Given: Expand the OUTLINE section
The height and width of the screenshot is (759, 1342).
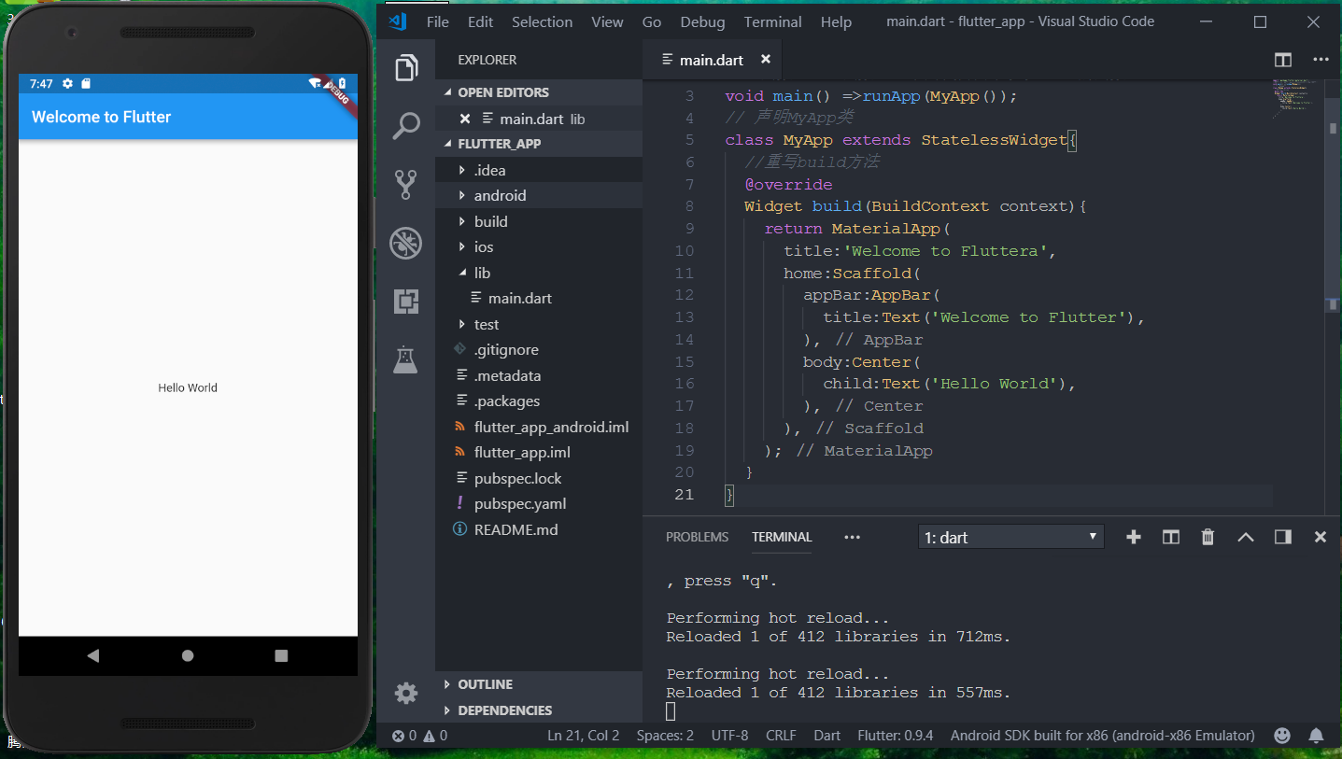Looking at the screenshot, I should point(485,684).
